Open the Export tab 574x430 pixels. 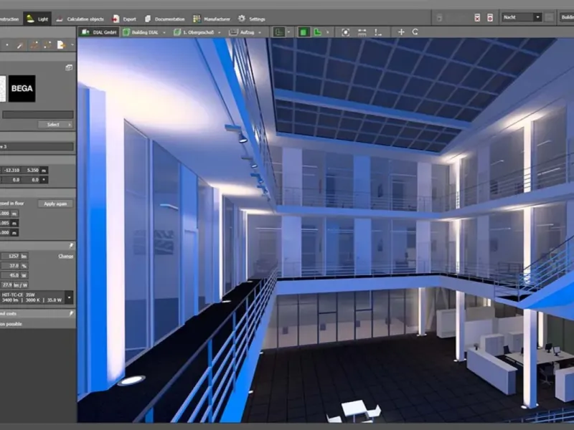click(x=123, y=19)
